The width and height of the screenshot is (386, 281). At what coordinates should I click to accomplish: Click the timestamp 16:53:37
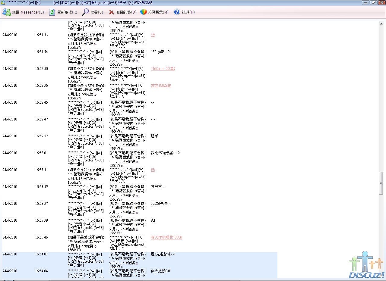(41, 204)
